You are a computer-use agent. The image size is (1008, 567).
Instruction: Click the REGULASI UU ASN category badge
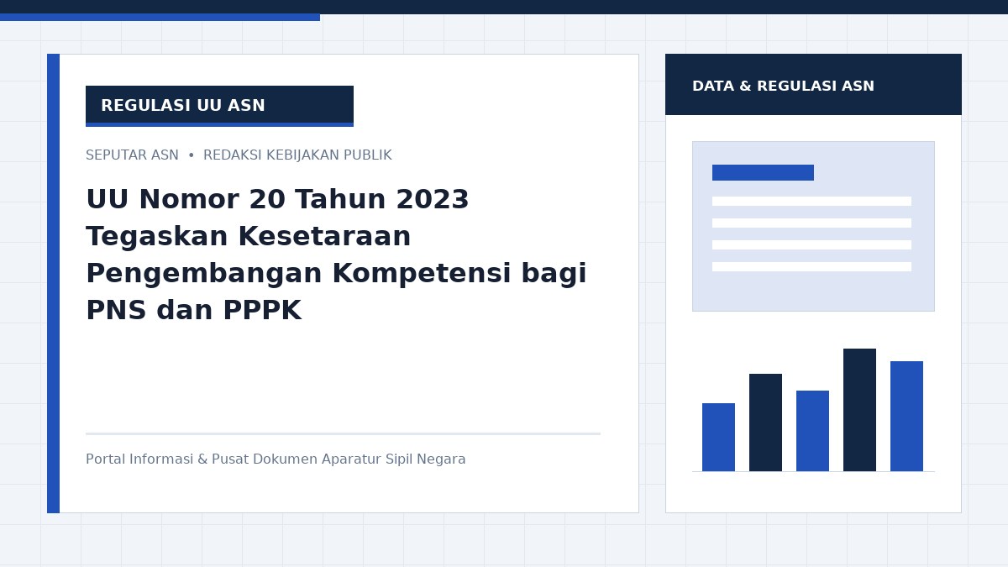point(219,106)
